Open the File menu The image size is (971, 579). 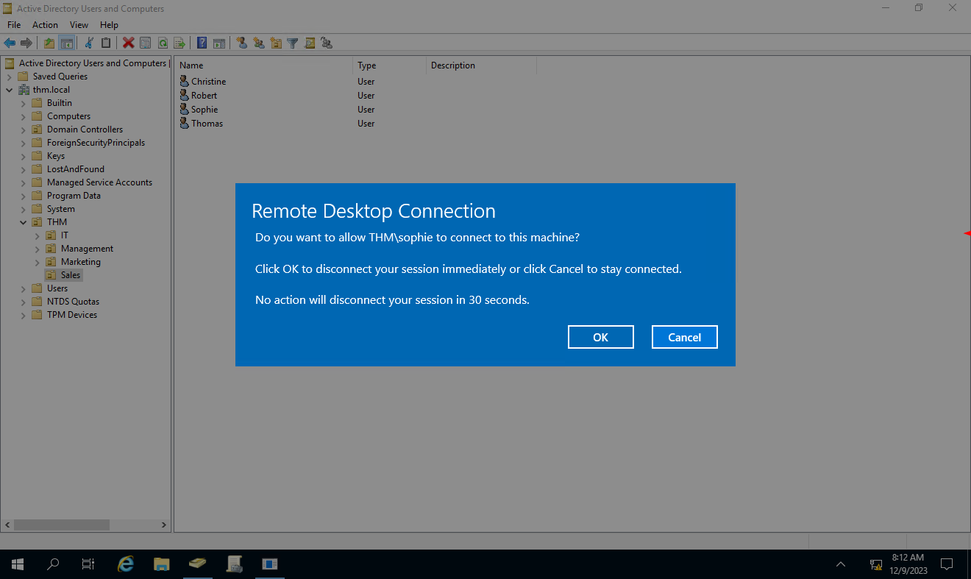pos(14,25)
